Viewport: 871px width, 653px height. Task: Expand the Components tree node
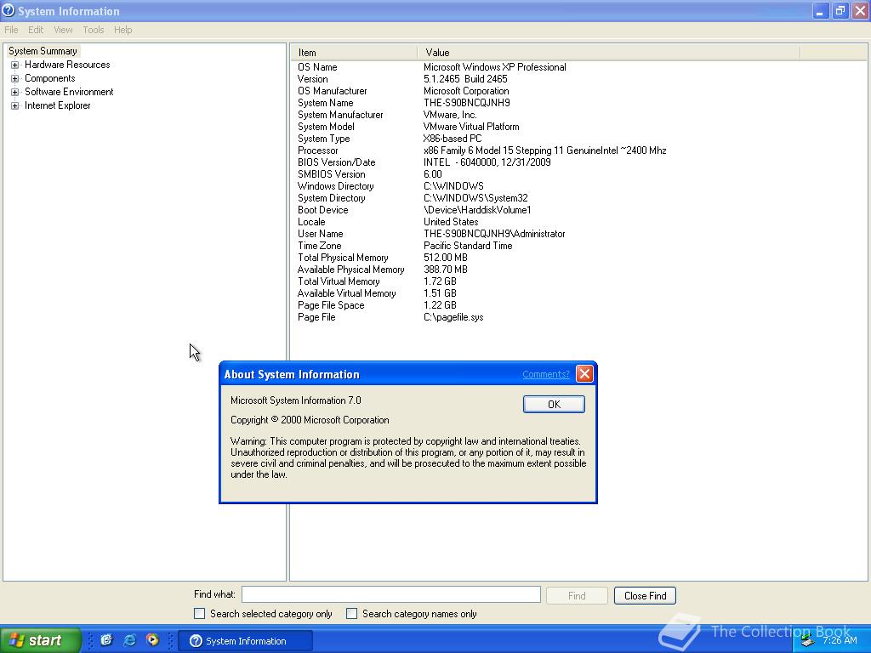15,79
